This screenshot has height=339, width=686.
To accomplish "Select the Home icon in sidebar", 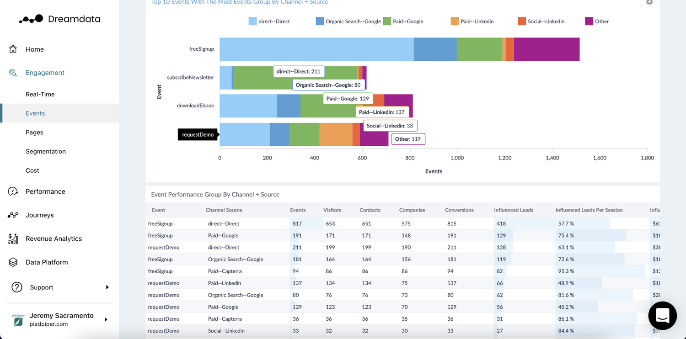I will 14,48.
